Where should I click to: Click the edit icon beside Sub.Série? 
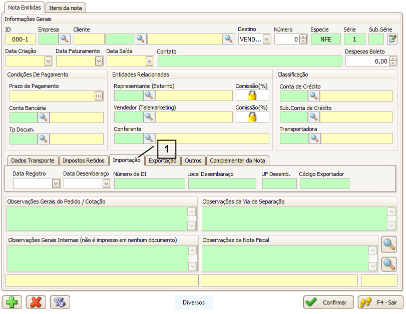392,39
